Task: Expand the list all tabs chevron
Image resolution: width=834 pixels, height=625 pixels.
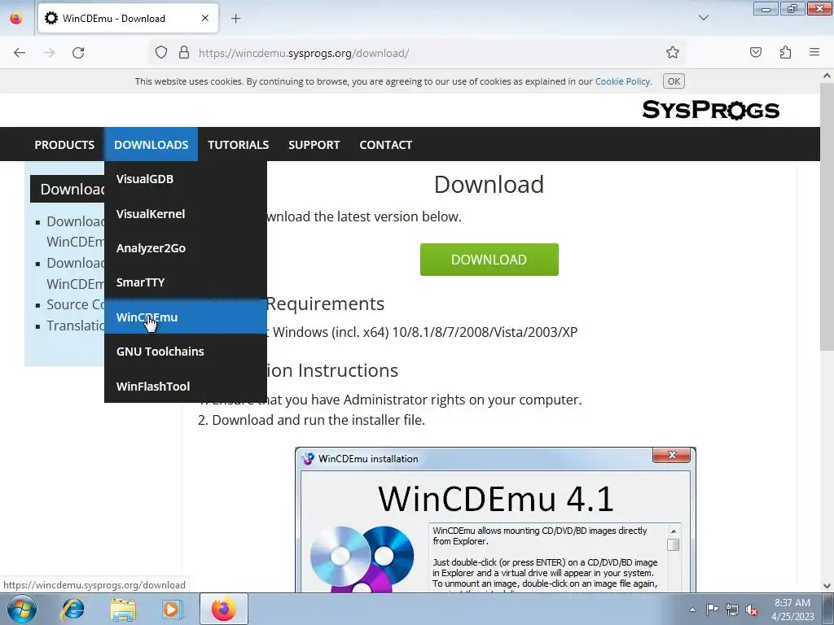Action: [703, 18]
